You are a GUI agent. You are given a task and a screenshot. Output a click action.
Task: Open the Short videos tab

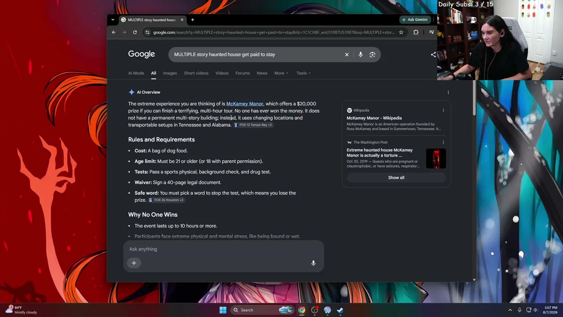point(196,73)
